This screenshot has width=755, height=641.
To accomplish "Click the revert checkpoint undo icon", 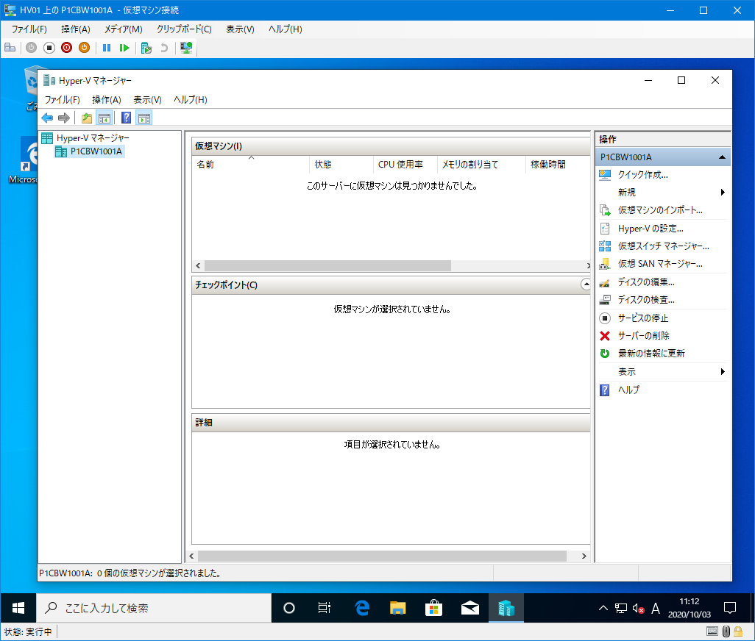I will click(x=163, y=47).
